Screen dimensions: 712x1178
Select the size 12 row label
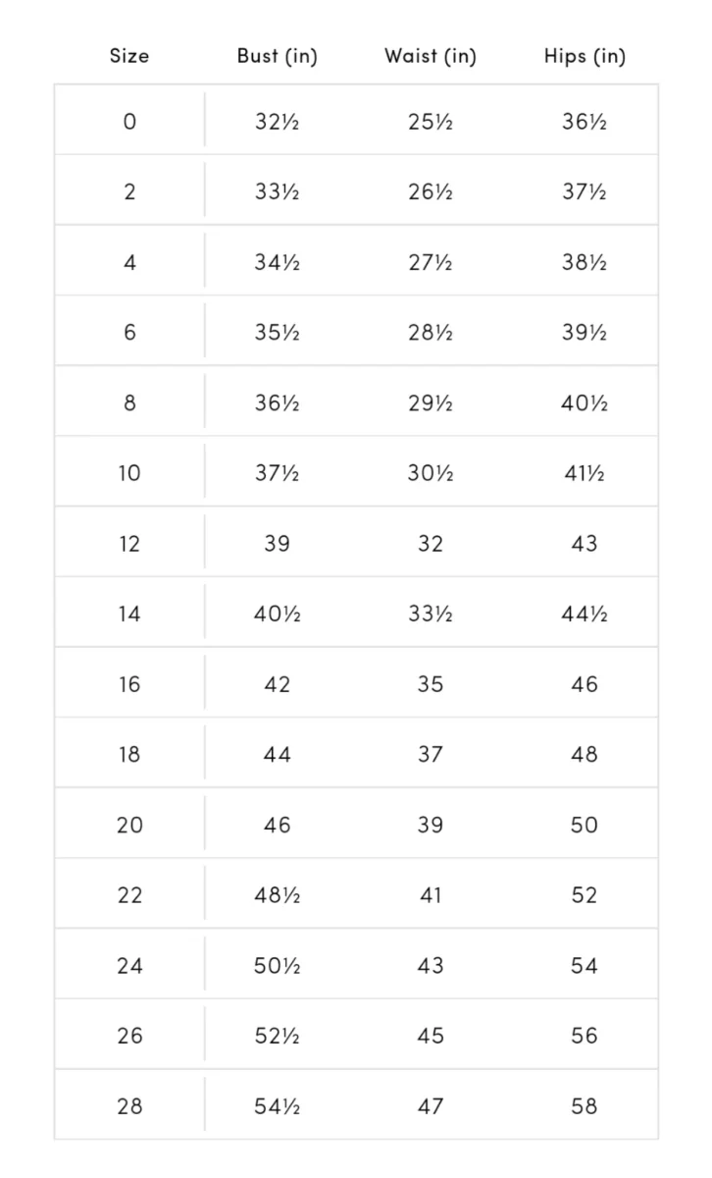pos(129,544)
